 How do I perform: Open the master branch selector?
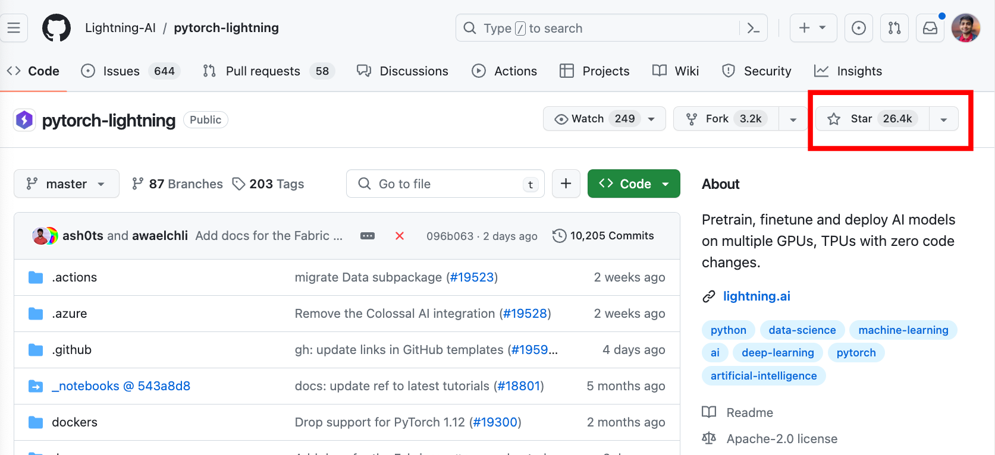tap(67, 184)
